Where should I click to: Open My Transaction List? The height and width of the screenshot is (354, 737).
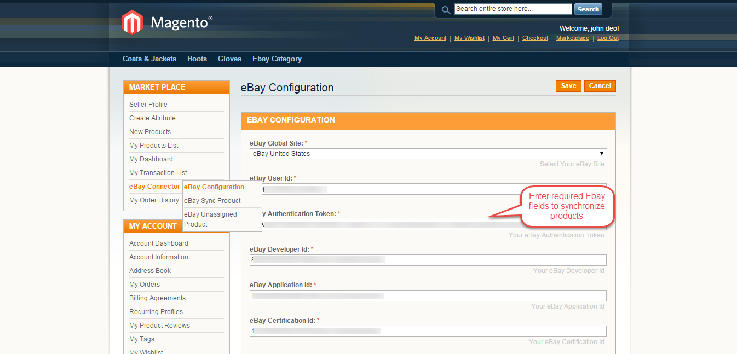pyautogui.click(x=158, y=172)
